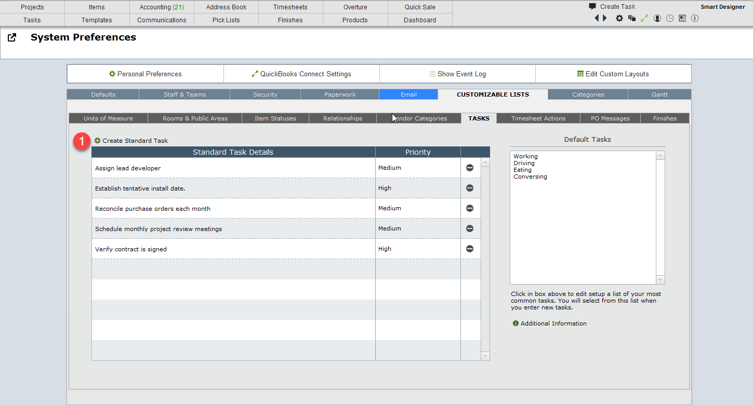This screenshot has width=753, height=405.
Task: Click the Default Tasks scrollbar up arrow
Action: (x=660, y=156)
